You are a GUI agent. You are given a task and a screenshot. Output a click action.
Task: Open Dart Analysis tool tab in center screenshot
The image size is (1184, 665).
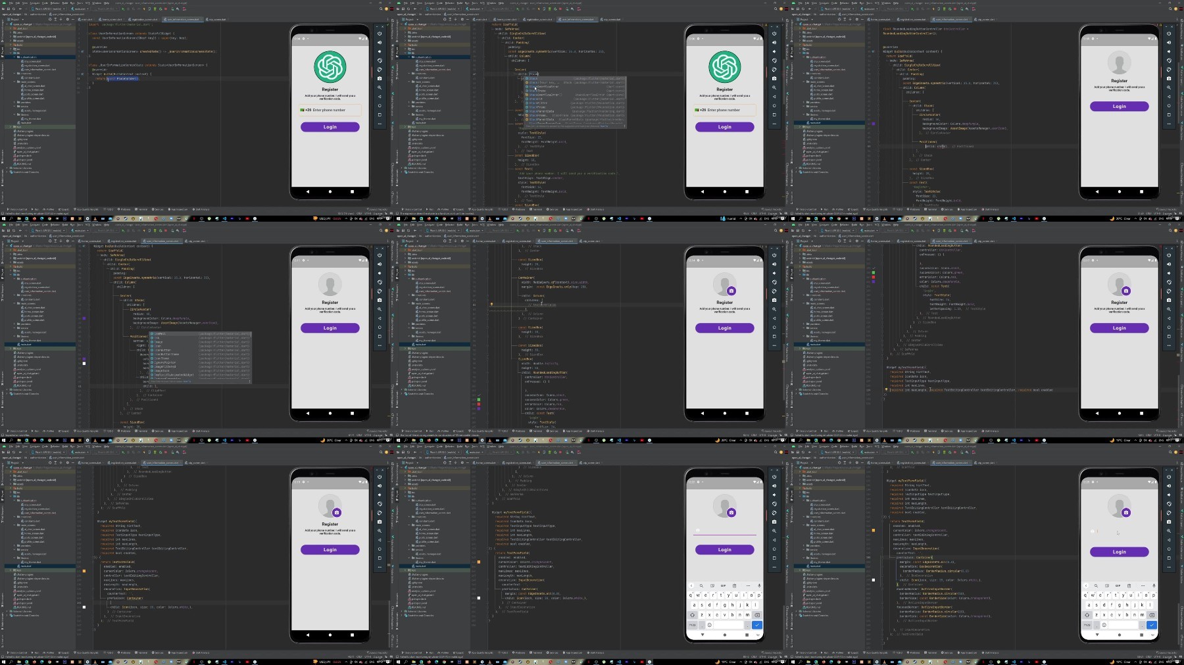coord(595,431)
